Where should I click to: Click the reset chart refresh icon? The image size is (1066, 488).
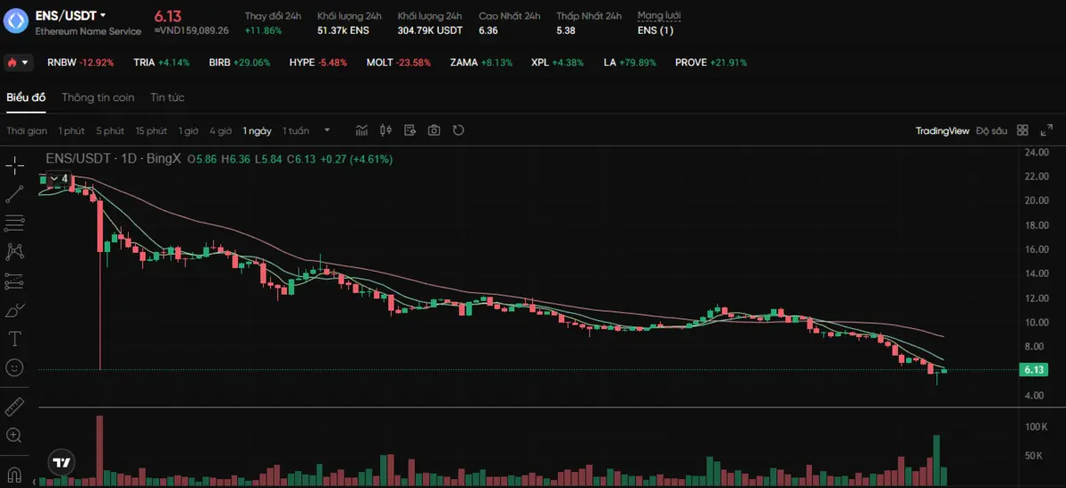coord(458,130)
